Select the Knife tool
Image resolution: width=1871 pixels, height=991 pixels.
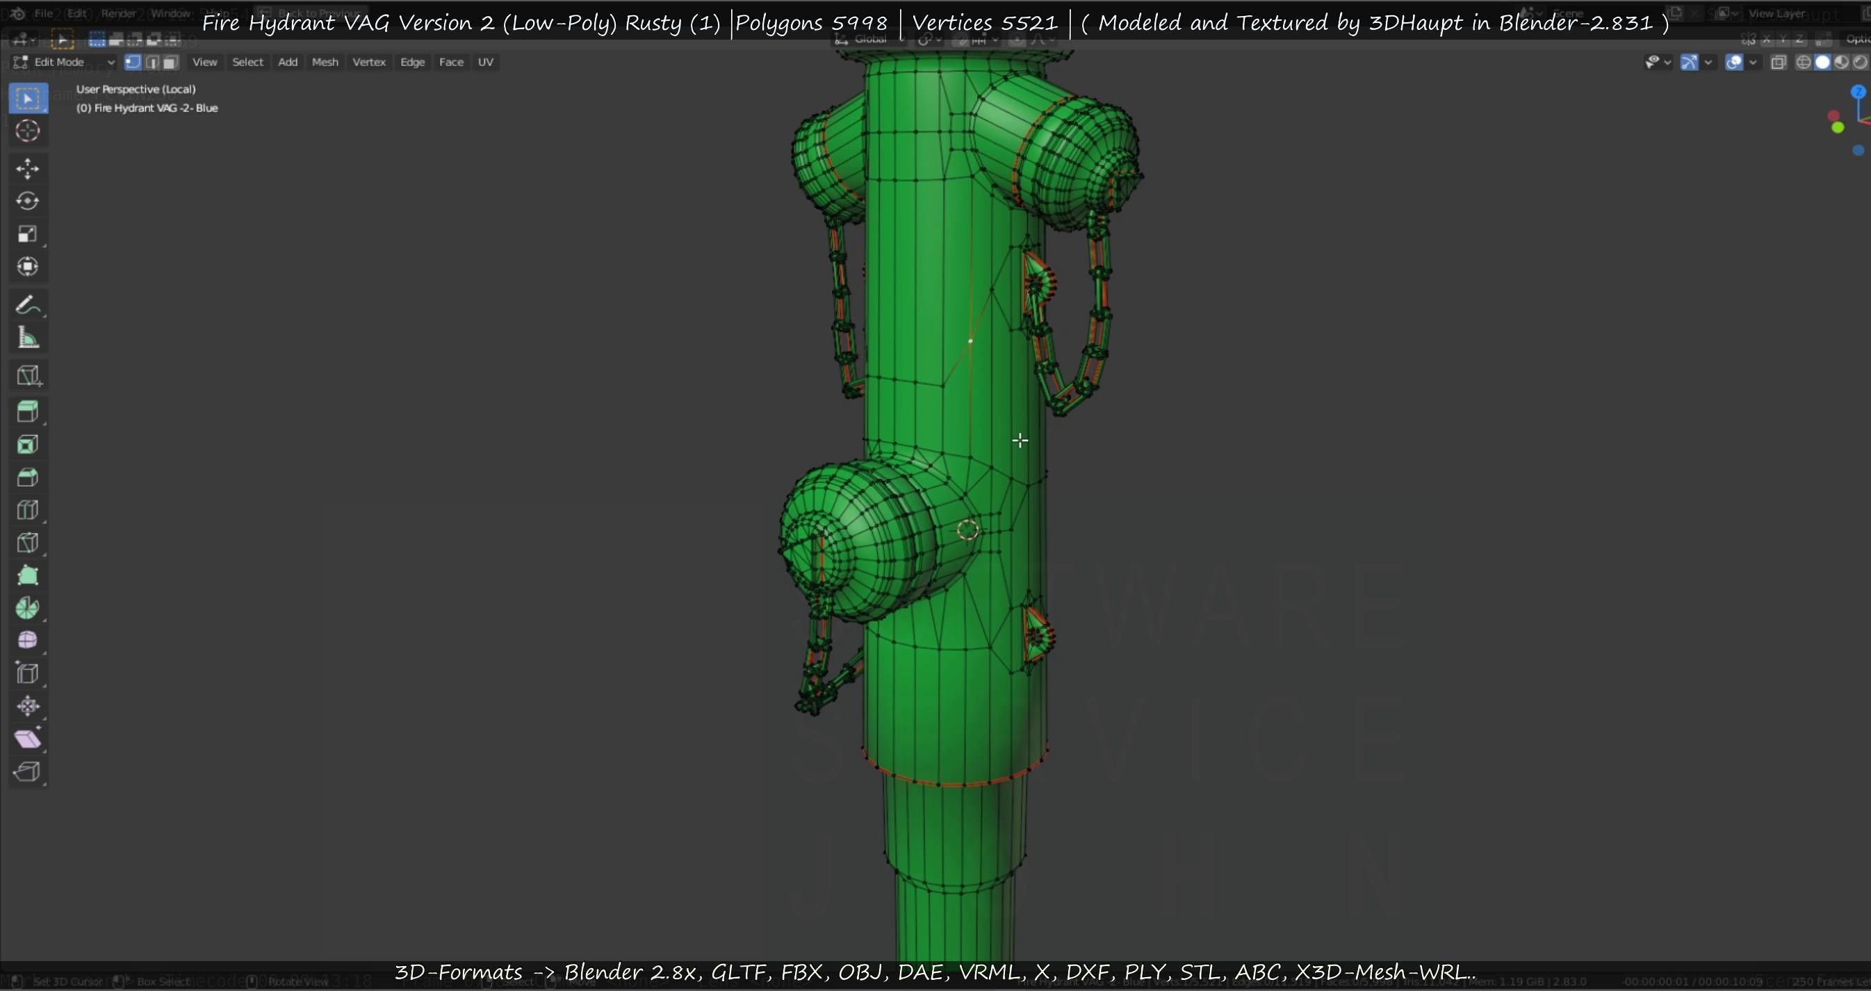28,542
